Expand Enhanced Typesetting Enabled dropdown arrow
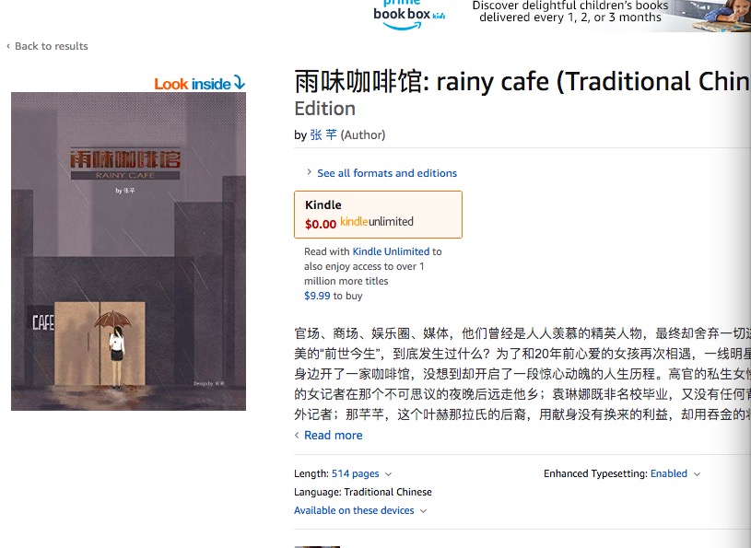 697,474
